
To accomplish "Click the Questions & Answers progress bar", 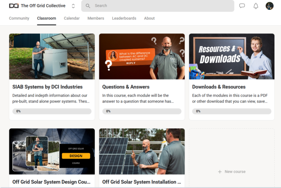I will [142, 111].
